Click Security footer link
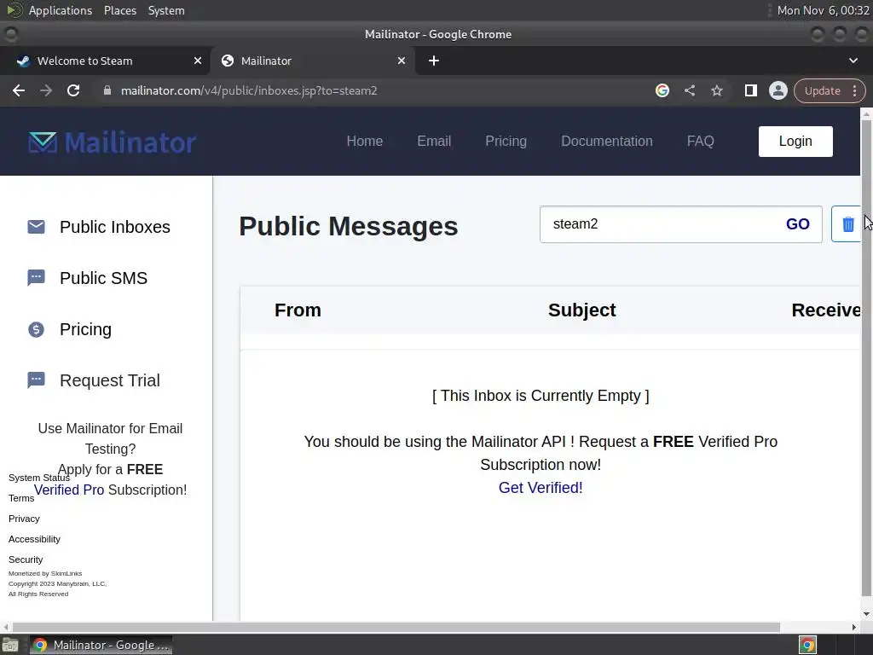Screen dimensions: 873x655 [26, 559]
